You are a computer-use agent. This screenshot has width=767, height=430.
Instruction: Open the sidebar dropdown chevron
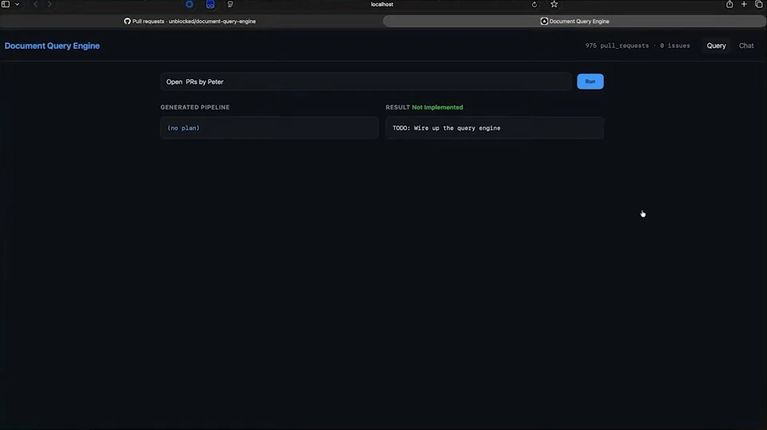[x=17, y=5]
